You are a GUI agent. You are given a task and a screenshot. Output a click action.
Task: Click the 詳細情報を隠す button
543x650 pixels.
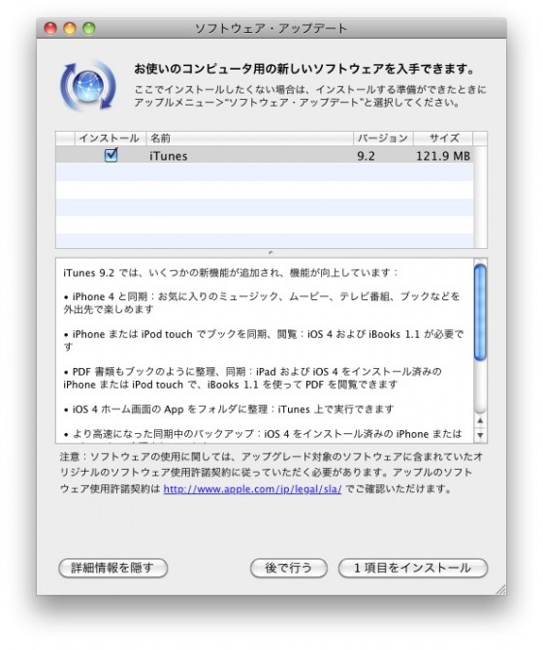112,568
